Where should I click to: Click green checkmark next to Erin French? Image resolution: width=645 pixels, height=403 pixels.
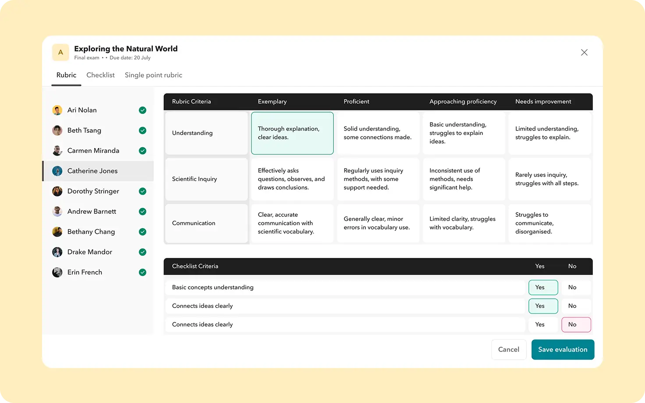pos(142,272)
